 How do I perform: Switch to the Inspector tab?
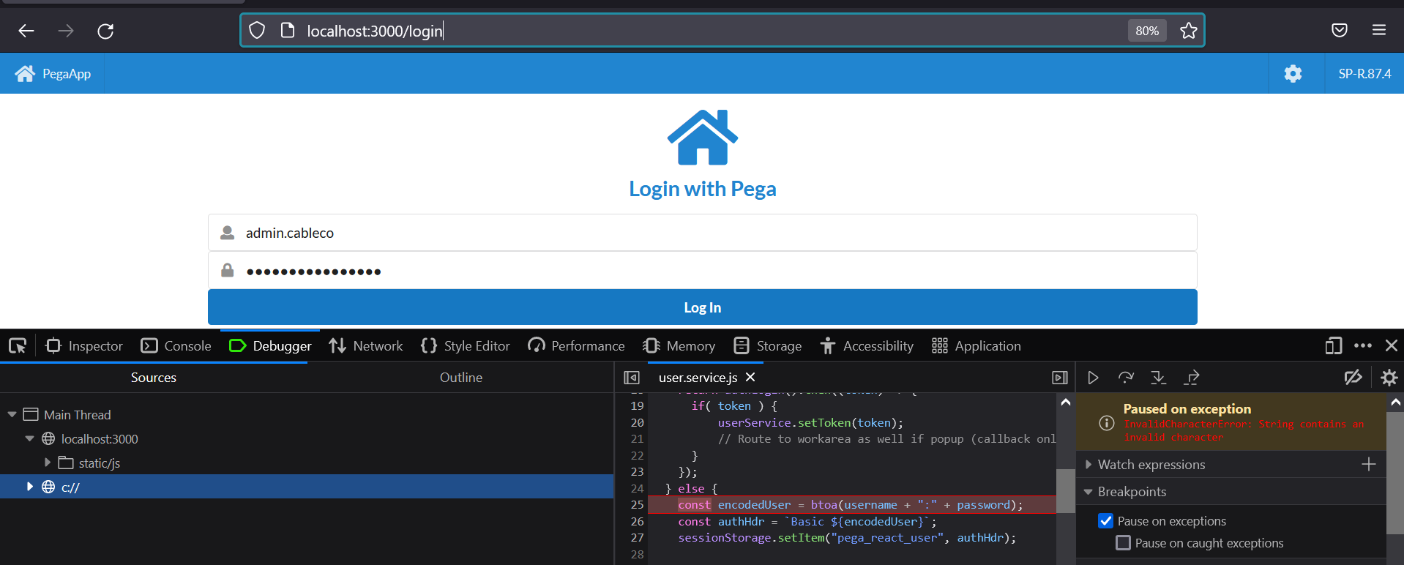click(x=84, y=345)
